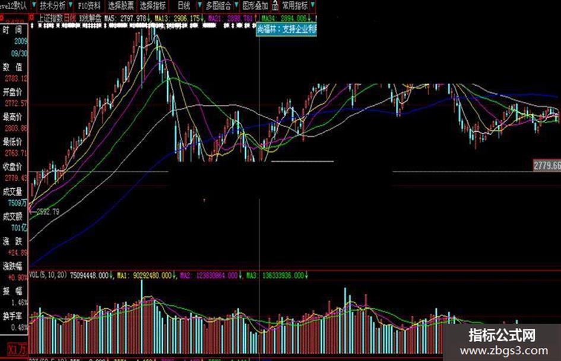This screenshot has height=361, width=561.
Task: Open the X线解盘 link
Action: coord(90,18)
